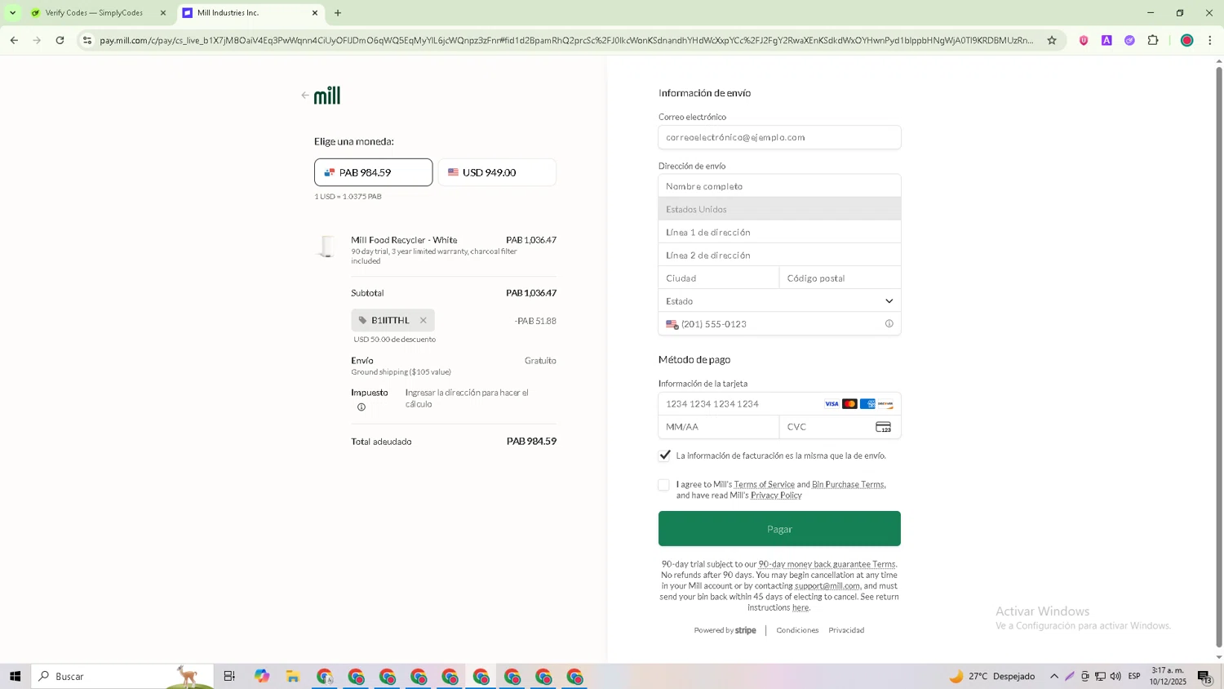Click Línea 2 de dirección field

pos(779,255)
